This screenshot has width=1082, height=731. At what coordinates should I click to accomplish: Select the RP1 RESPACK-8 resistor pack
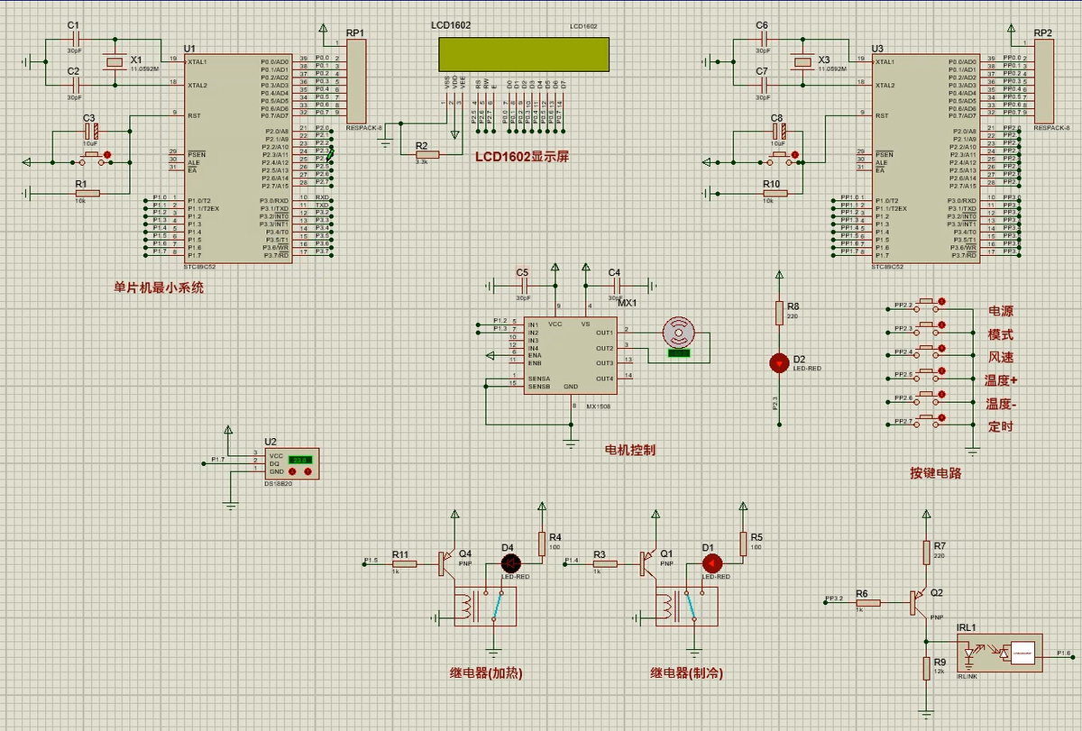[x=356, y=83]
